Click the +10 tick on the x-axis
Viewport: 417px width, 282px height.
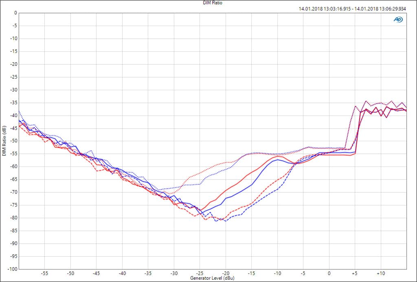[381, 273]
